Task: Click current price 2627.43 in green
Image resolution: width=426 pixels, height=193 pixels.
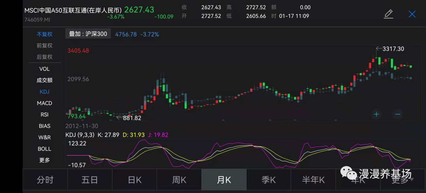Action: [139, 10]
